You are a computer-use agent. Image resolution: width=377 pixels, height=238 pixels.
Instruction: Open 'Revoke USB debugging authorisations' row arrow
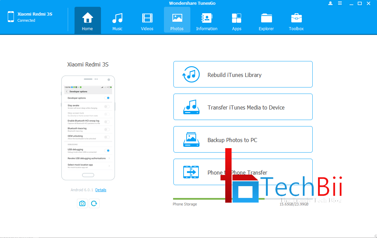(x=109, y=158)
